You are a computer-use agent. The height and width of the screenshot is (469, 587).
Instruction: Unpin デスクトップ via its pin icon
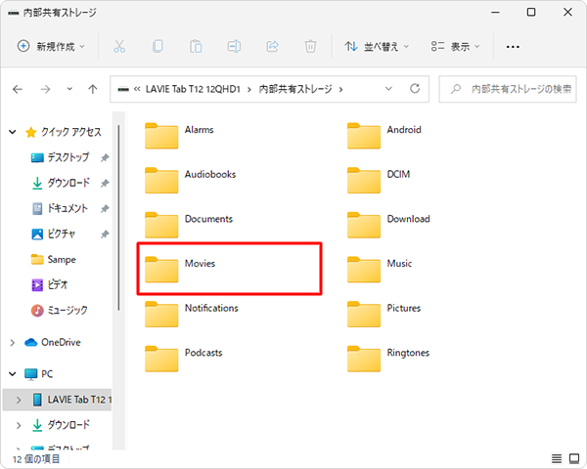(105, 158)
